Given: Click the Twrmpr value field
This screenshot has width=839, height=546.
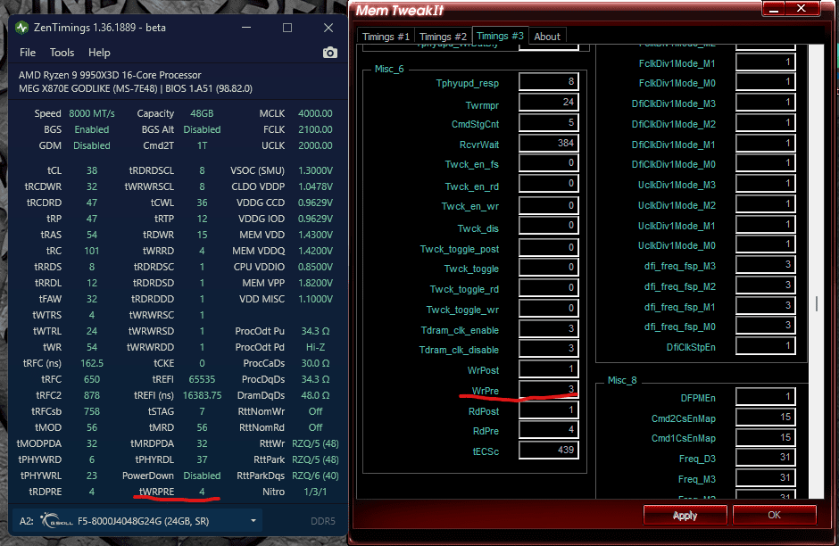Looking at the screenshot, I should (x=548, y=102).
